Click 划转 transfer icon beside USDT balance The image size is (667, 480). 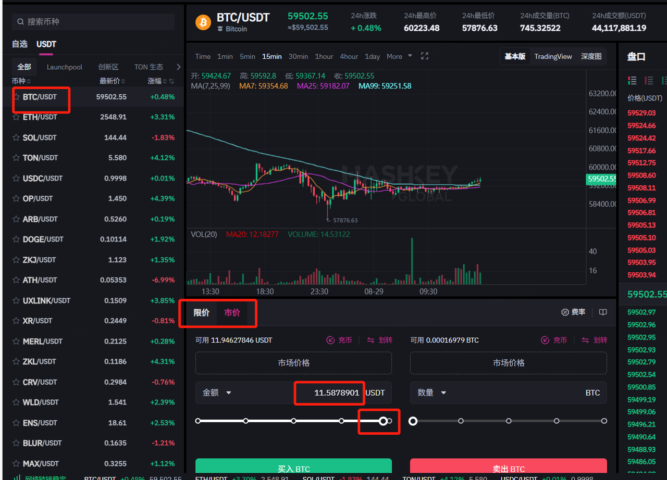coord(371,340)
